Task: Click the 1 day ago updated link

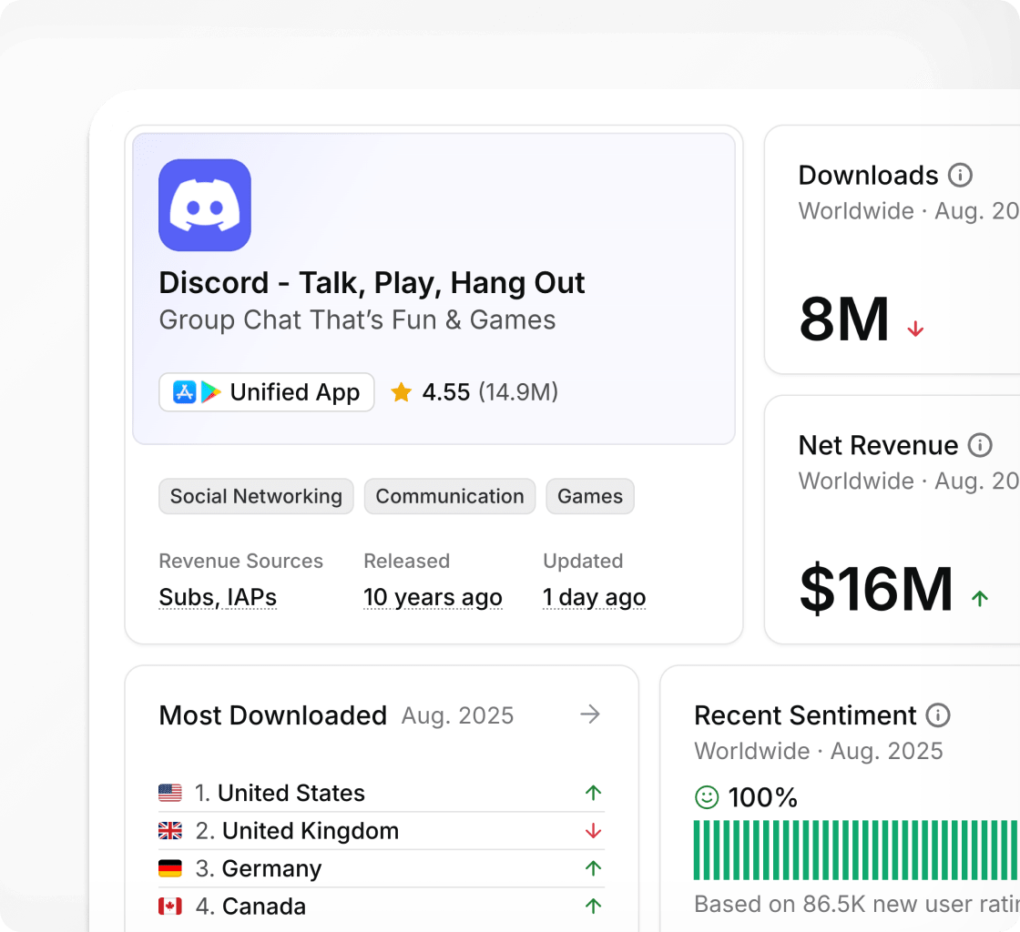Action: (x=595, y=597)
